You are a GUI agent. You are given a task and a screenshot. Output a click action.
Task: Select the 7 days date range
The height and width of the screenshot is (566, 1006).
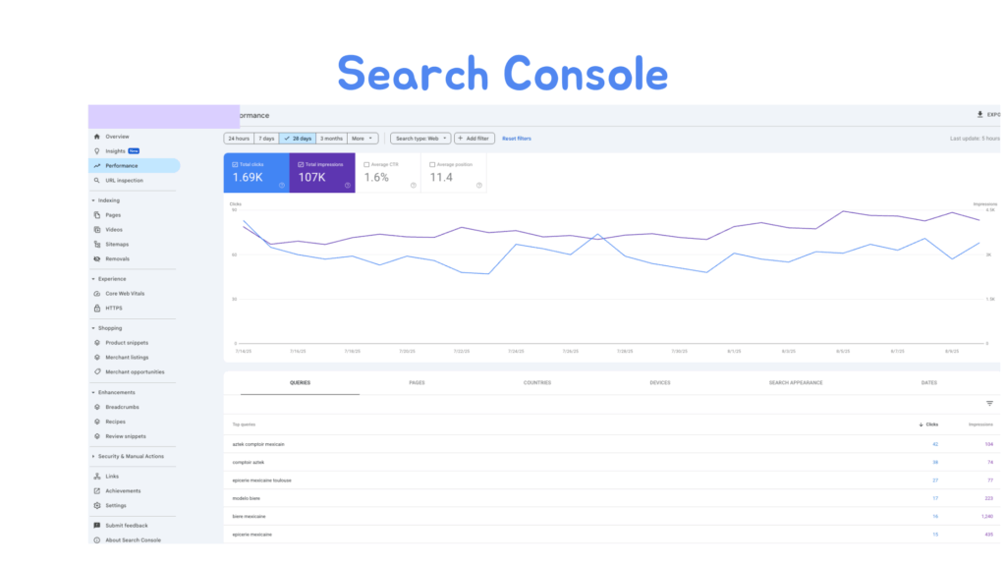pos(266,139)
